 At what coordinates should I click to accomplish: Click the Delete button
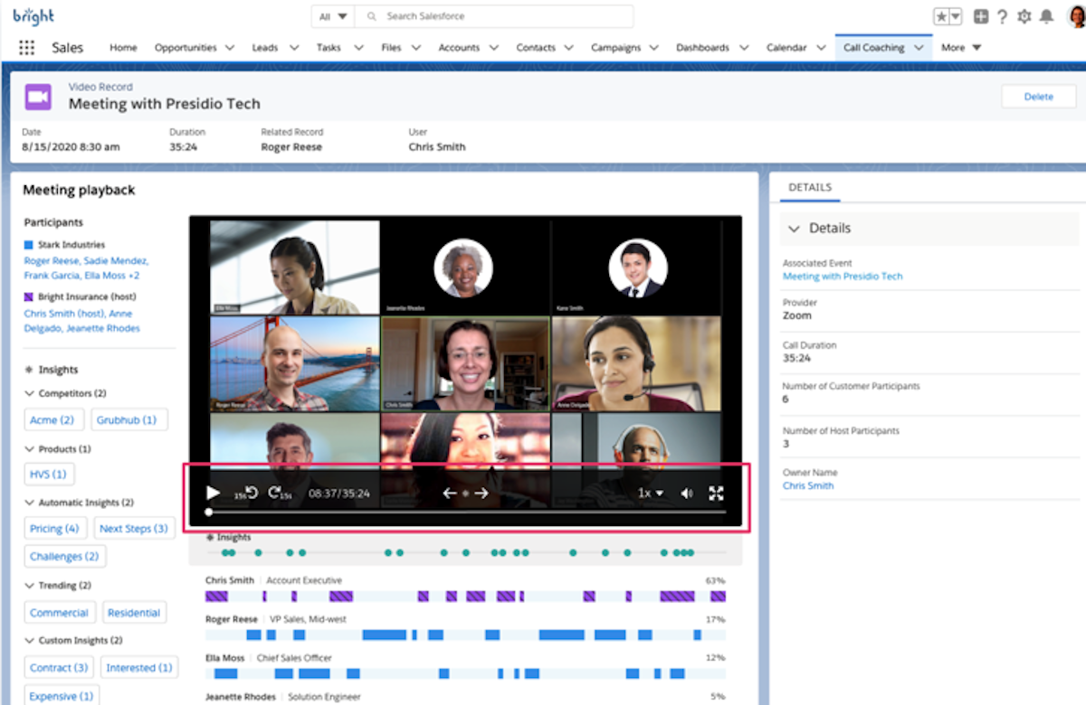[1038, 97]
